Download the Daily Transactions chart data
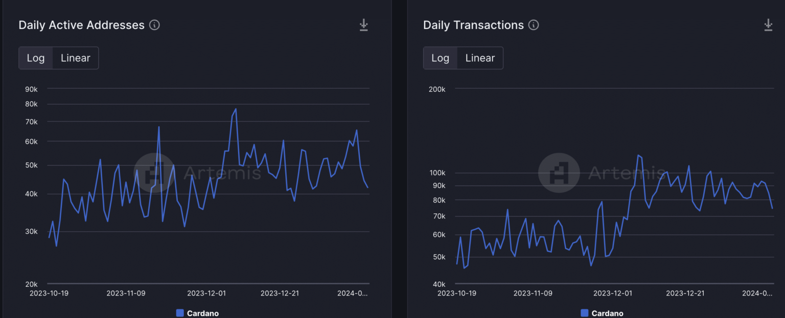This screenshot has height=318, width=785. (x=768, y=25)
